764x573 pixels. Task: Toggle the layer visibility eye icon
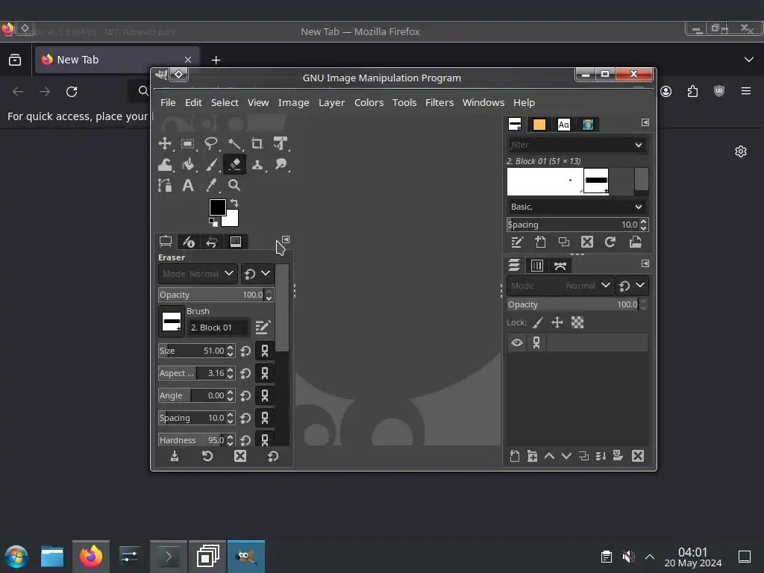tap(517, 342)
